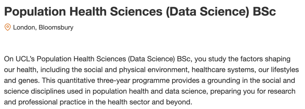Click the orange location pin icon
This screenshot has height=109, width=305.
click(7, 27)
